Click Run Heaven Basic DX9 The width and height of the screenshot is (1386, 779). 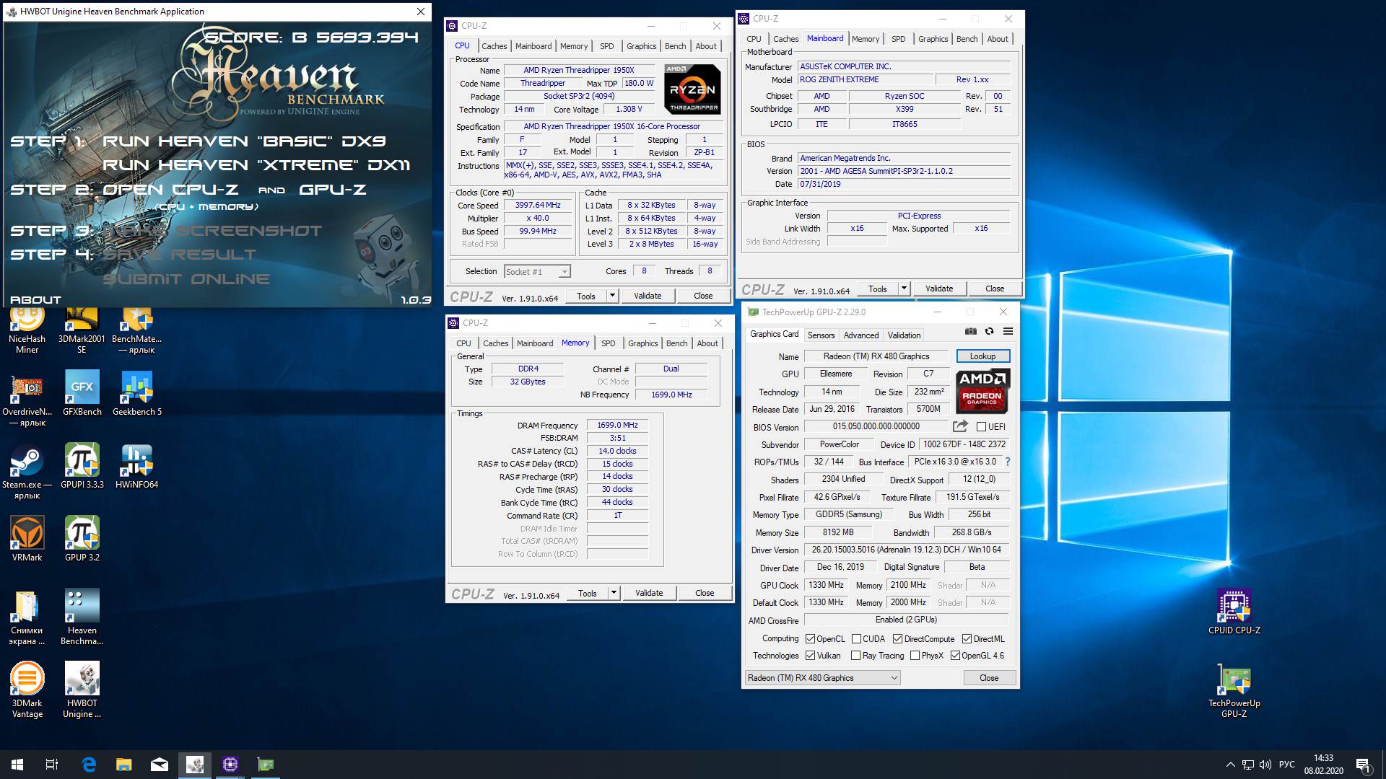pyautogui.click(x=244, y=141)
